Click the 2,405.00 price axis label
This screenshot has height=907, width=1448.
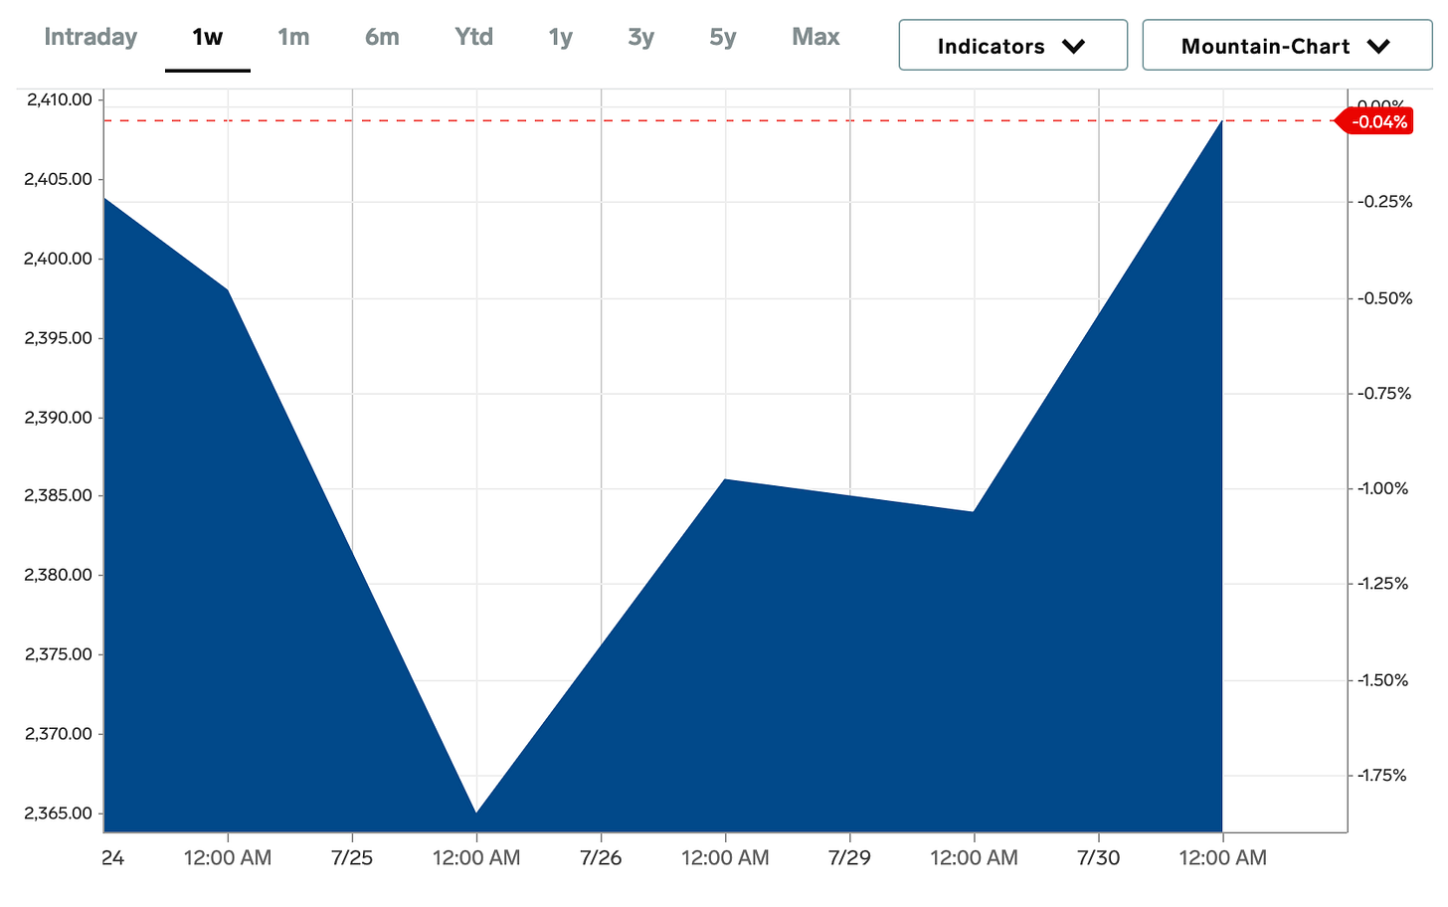coord(59,179)
